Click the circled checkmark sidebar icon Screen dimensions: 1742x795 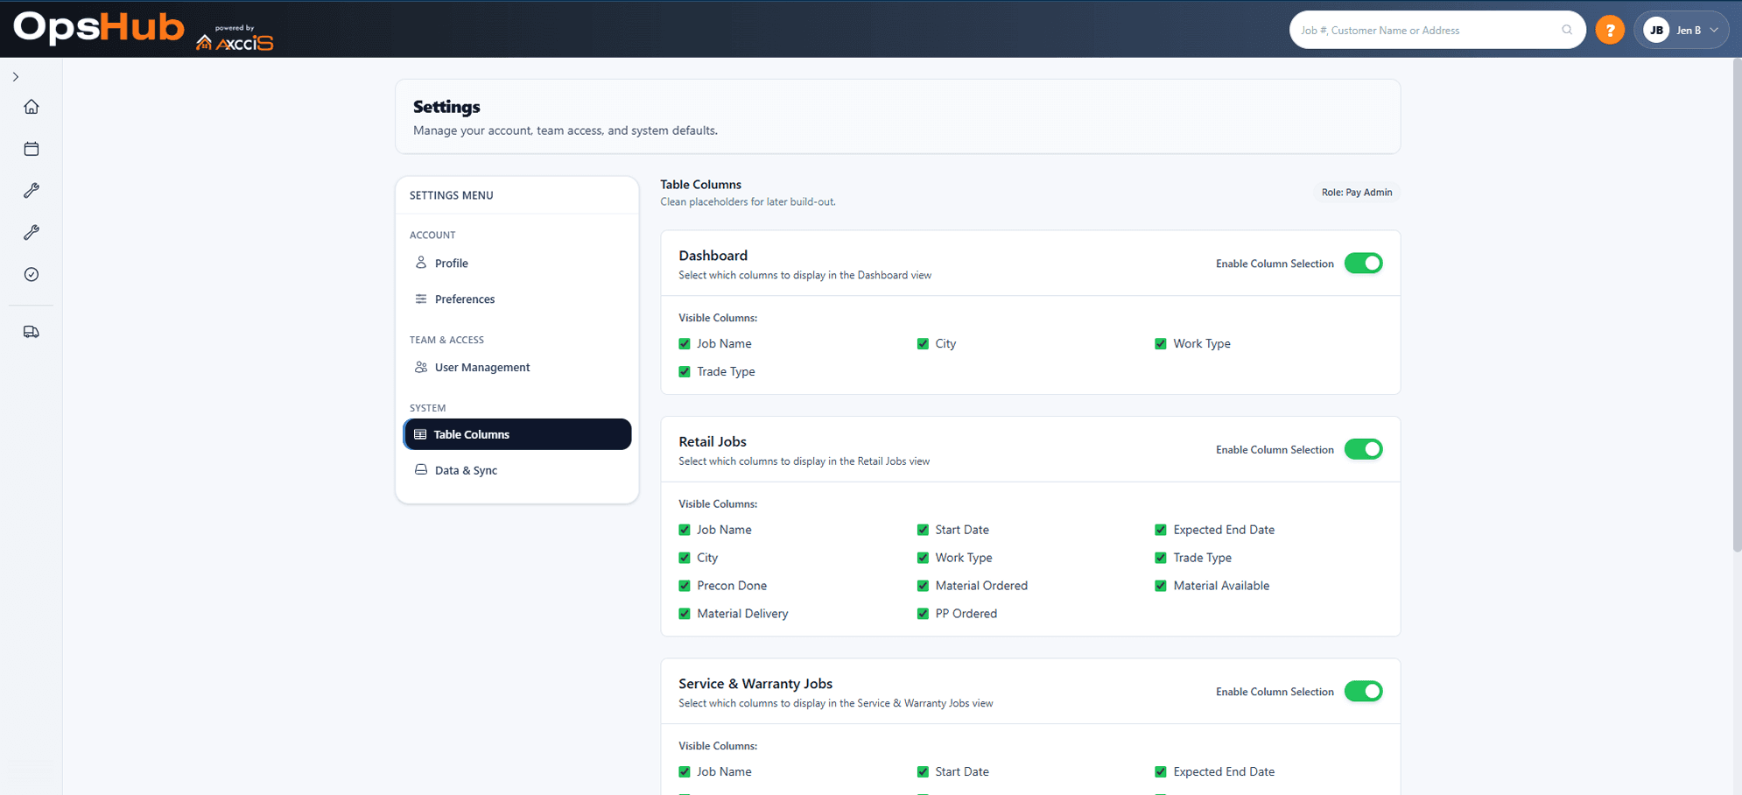pos(32,275)
